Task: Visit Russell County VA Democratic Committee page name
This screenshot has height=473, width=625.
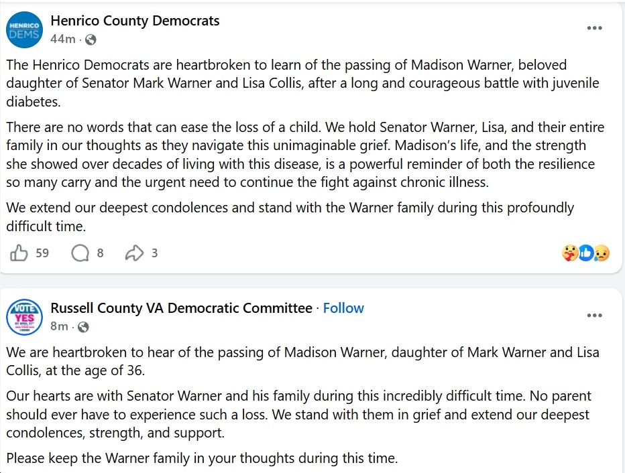Action: [181, 308]
